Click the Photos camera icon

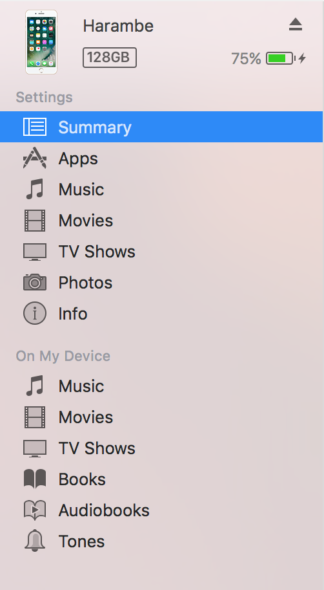pos(35,282)
